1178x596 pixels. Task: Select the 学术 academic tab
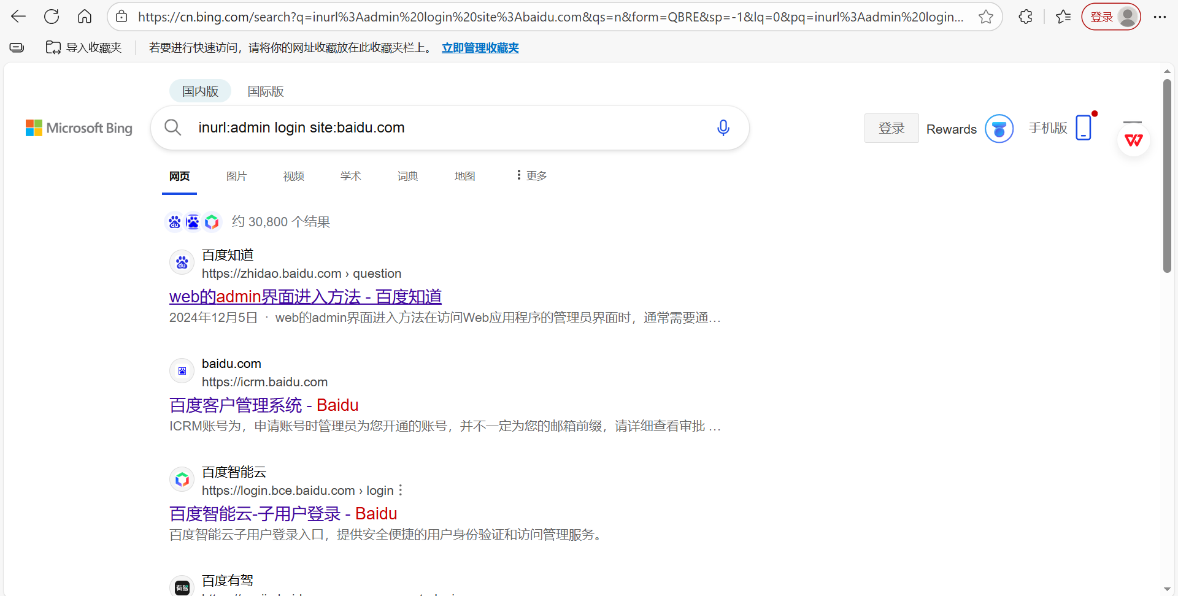coord(350,177)
